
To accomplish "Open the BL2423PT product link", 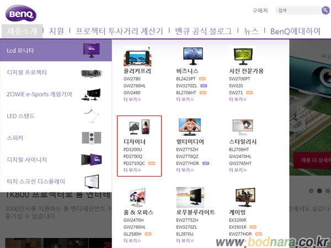I will click(x=186, y=79).
